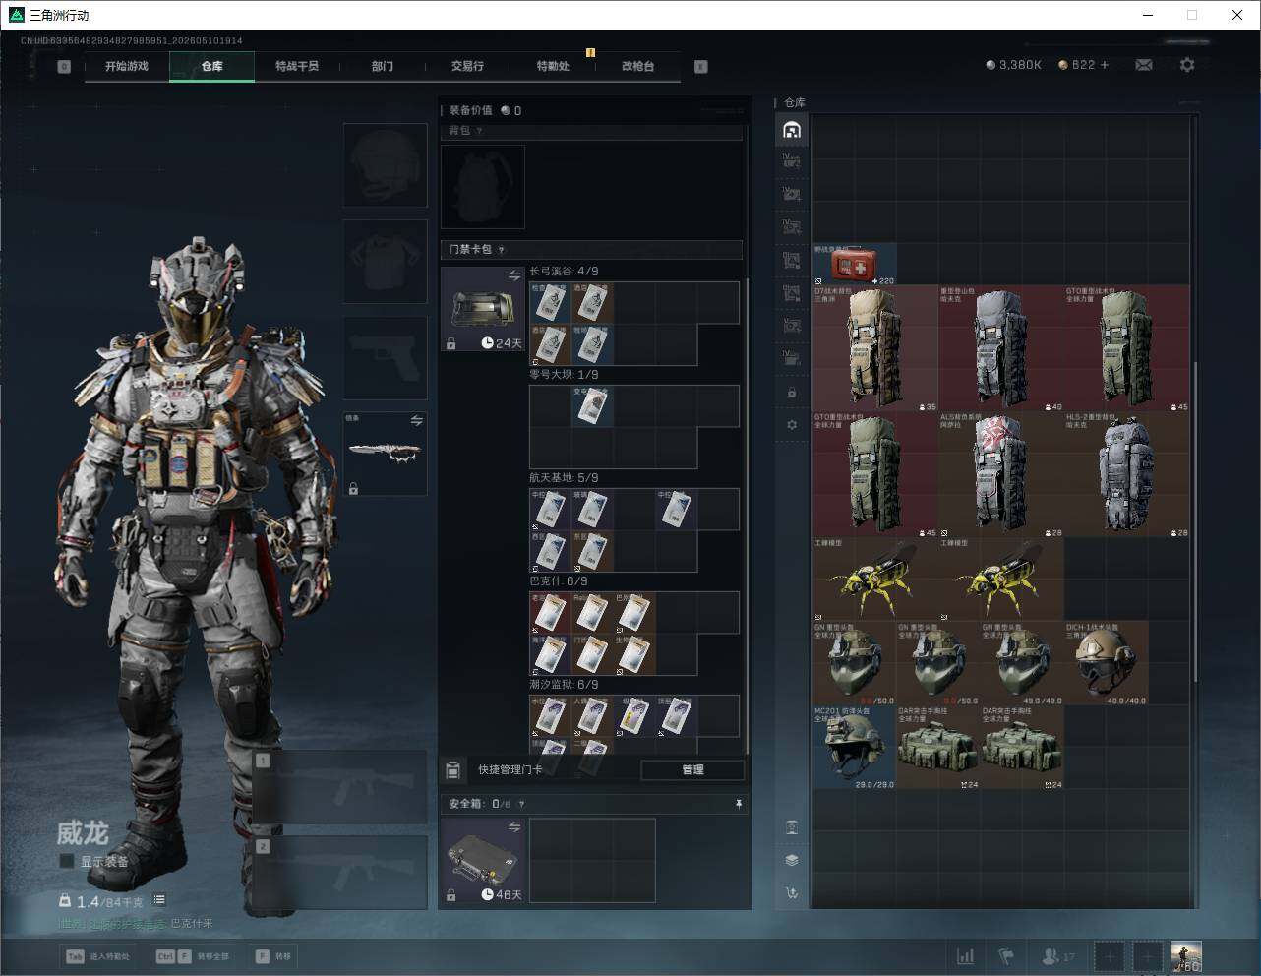Click primary weapon slot 2
Screen dimensions: 1261x976
click(x=340, y=872)
